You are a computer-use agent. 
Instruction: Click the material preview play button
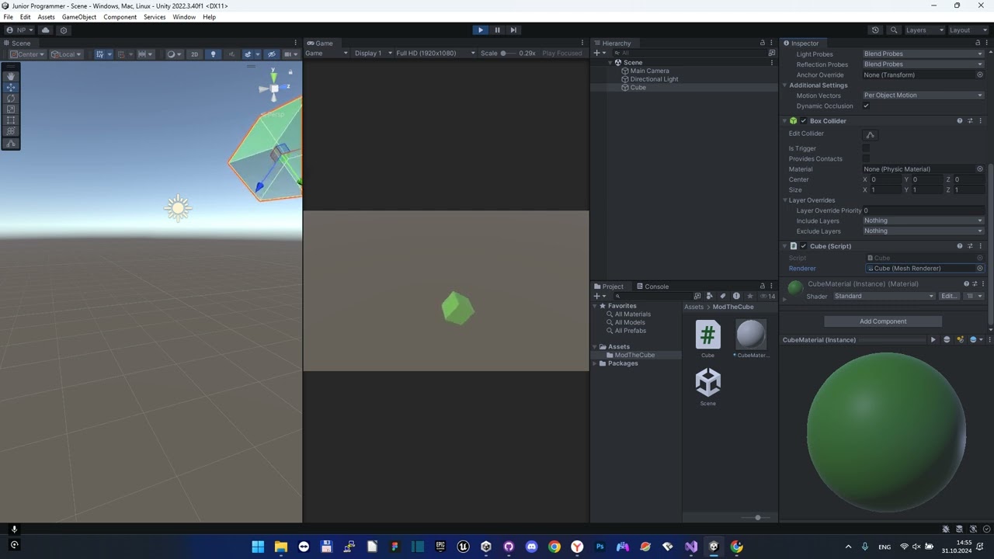(933, 340)
